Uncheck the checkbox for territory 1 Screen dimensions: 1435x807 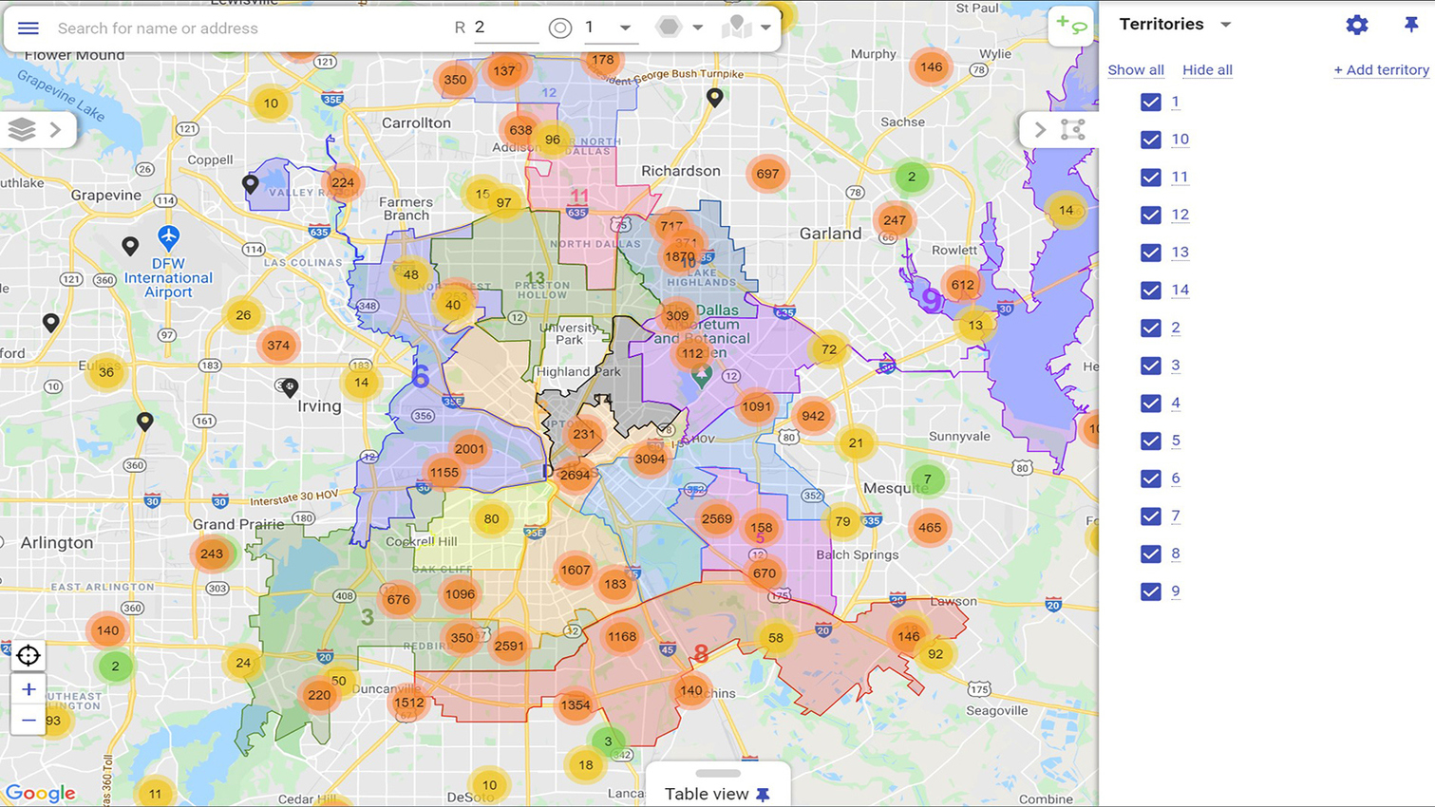(1151, 102)
